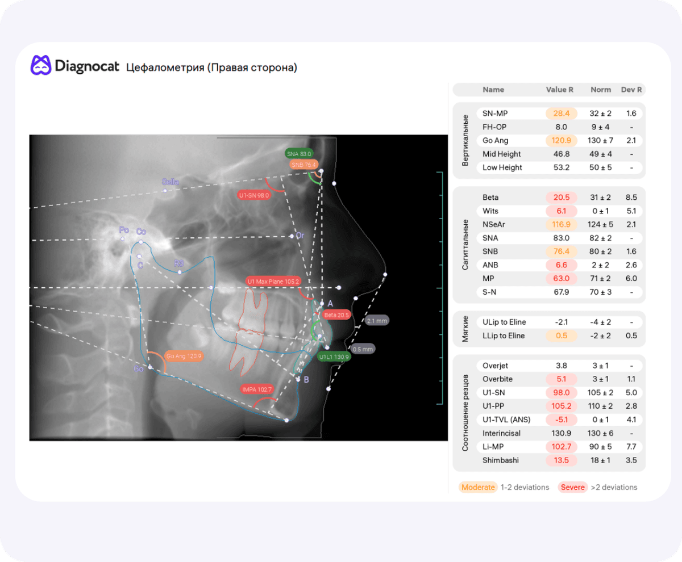Select the B point landmark marker

(298, 379)
